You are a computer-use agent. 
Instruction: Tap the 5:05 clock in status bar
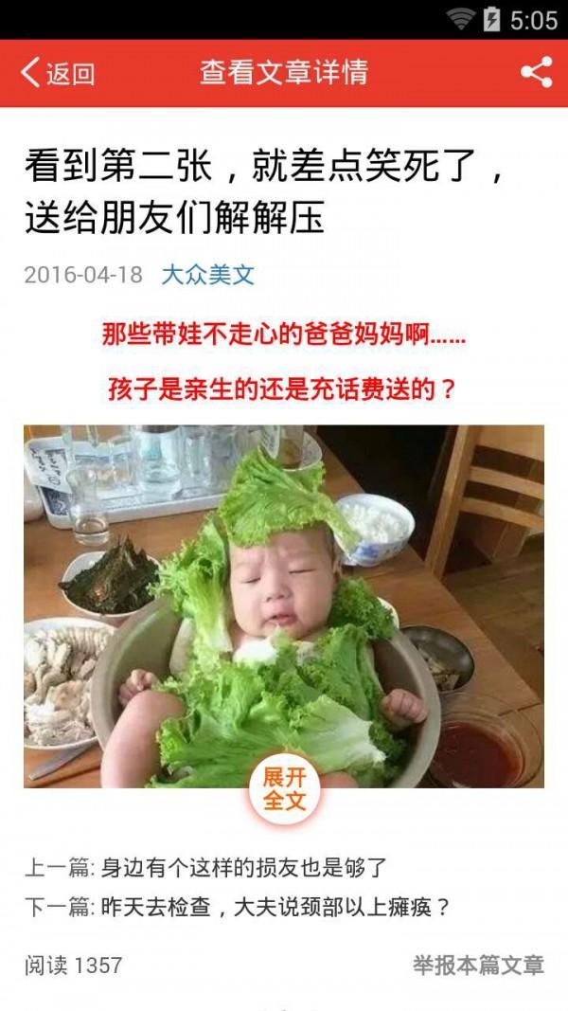tap(533, 20)
